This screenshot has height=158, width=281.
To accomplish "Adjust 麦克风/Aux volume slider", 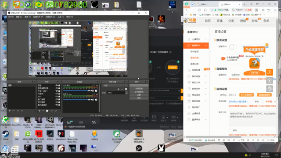I will 77,100.
